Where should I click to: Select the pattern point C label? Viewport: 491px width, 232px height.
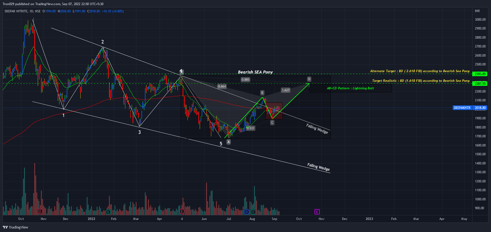[x=272, y=123]
